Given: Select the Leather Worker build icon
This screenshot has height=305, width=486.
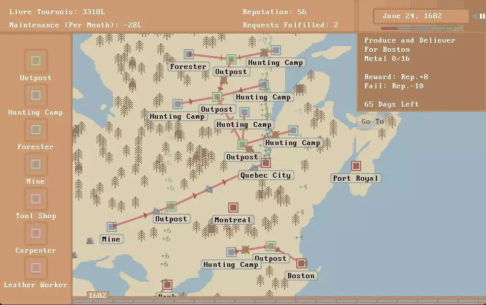Looking at the screenshot, I should point(36,268).
